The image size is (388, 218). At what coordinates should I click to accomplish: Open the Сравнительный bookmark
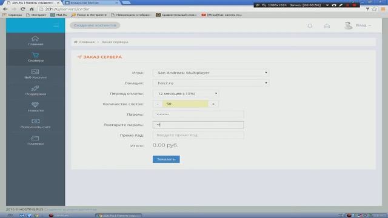(176, 15)
